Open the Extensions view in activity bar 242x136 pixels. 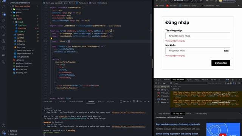3,28
